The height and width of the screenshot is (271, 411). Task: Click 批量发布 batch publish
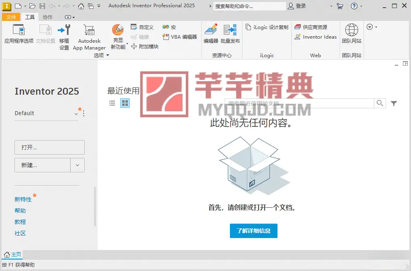(230, 33)
